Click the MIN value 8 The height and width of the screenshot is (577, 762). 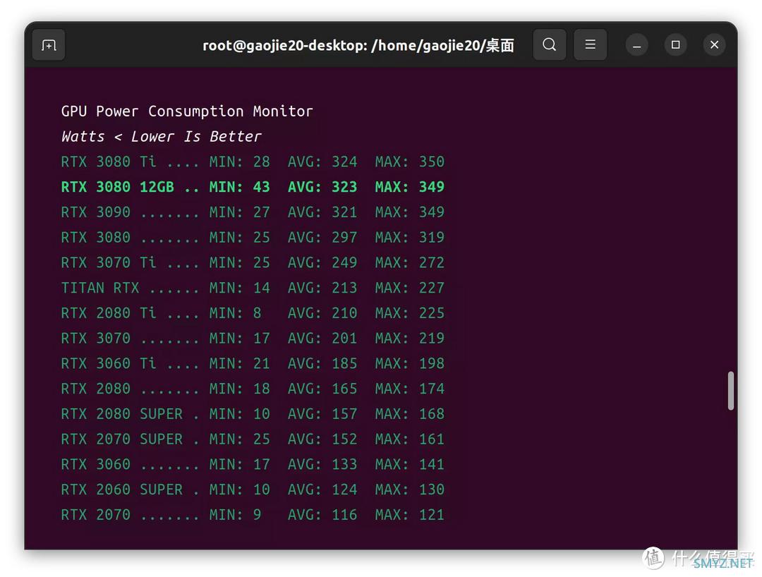pyautogui.click(x=257, y=313)
